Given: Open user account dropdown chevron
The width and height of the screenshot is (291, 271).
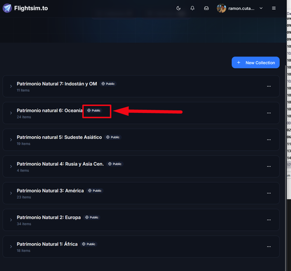Looking at the screenshot, I should [261, 8].
